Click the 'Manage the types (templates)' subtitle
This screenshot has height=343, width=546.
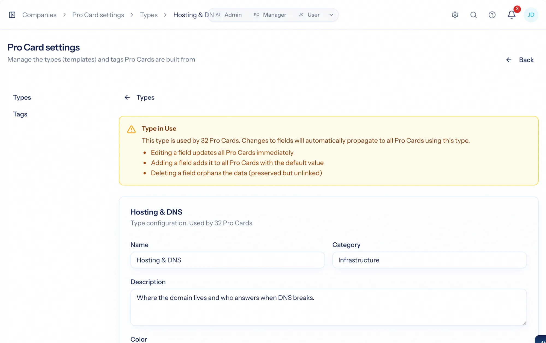(x=101, y=59)
